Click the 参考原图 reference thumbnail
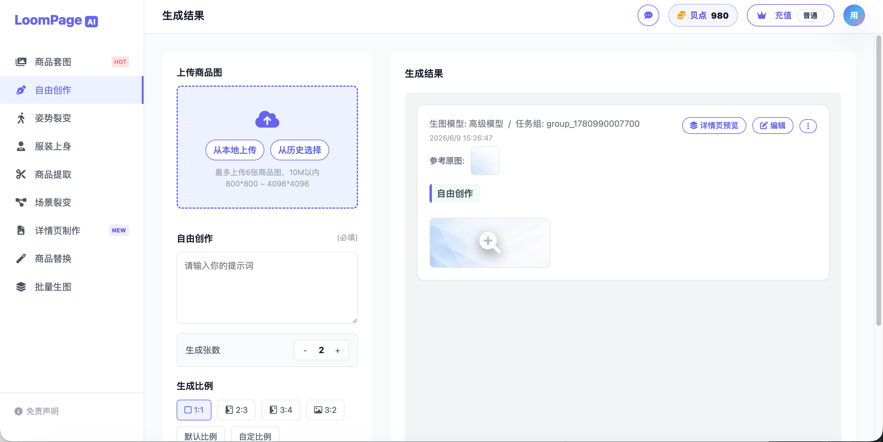 [485, 161]
